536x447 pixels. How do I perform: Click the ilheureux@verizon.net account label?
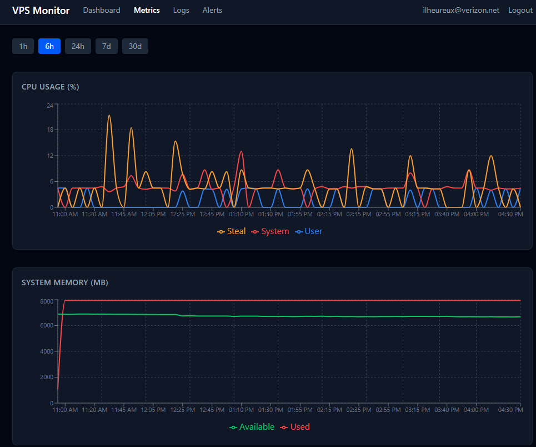tap(460, 10)
